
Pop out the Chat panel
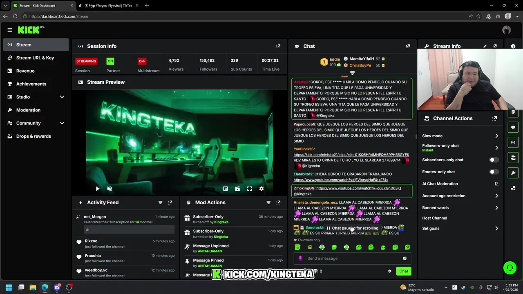(x=408, y=46)
